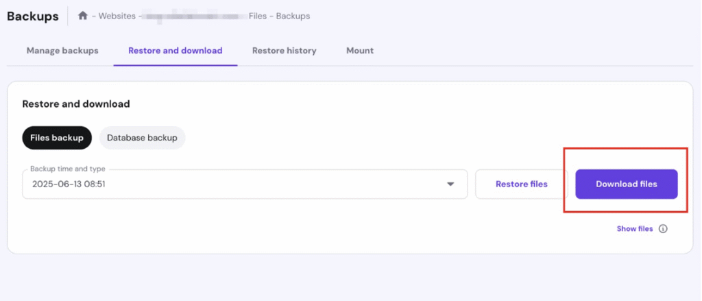
Task: Open the Manage backups tab
Action: [x=62, y=51]
